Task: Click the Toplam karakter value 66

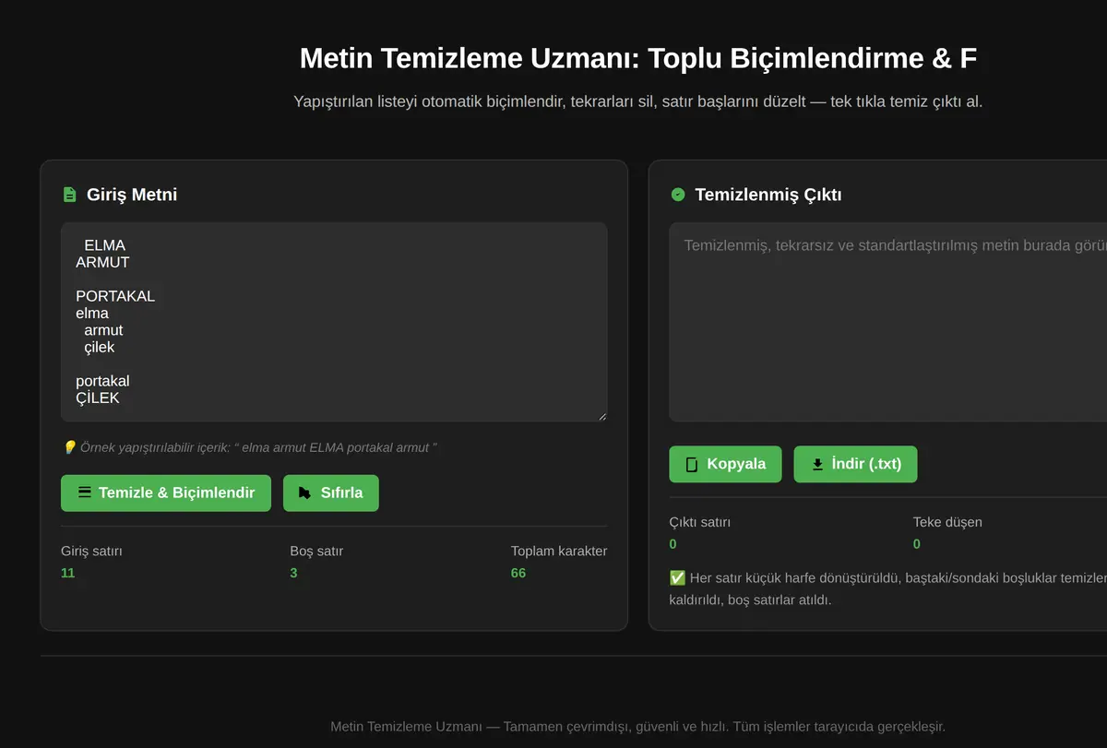Action: (518, 573)
